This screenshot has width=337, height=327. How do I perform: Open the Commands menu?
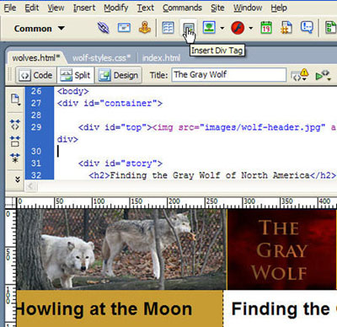coord(182,8)
